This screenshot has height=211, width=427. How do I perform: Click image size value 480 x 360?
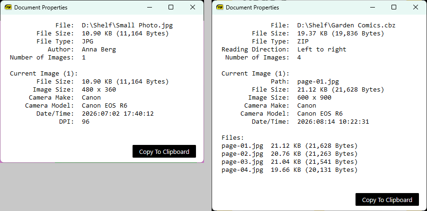99,89
